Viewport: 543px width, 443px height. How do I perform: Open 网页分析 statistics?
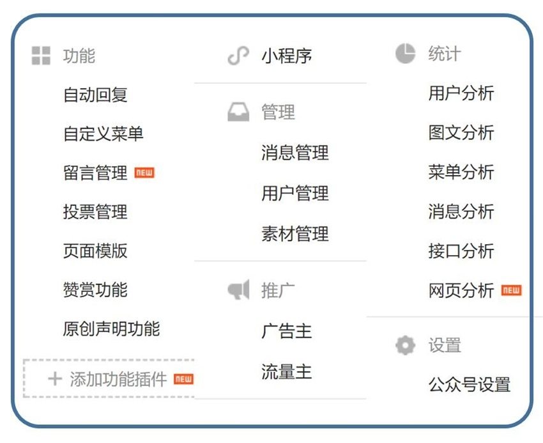tap(461, 290)
